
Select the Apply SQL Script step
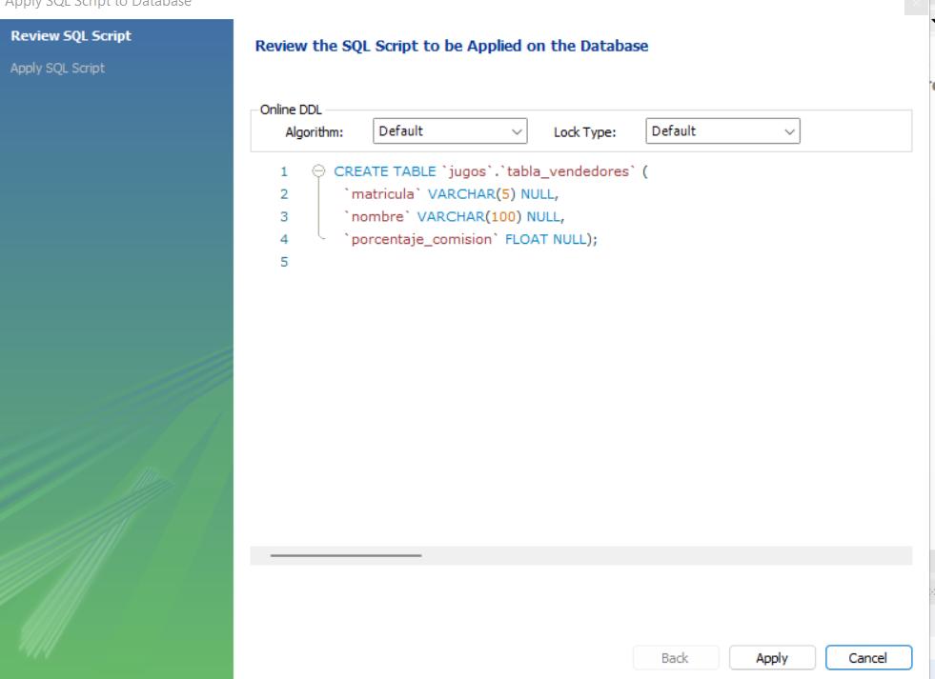click(57, 68)
